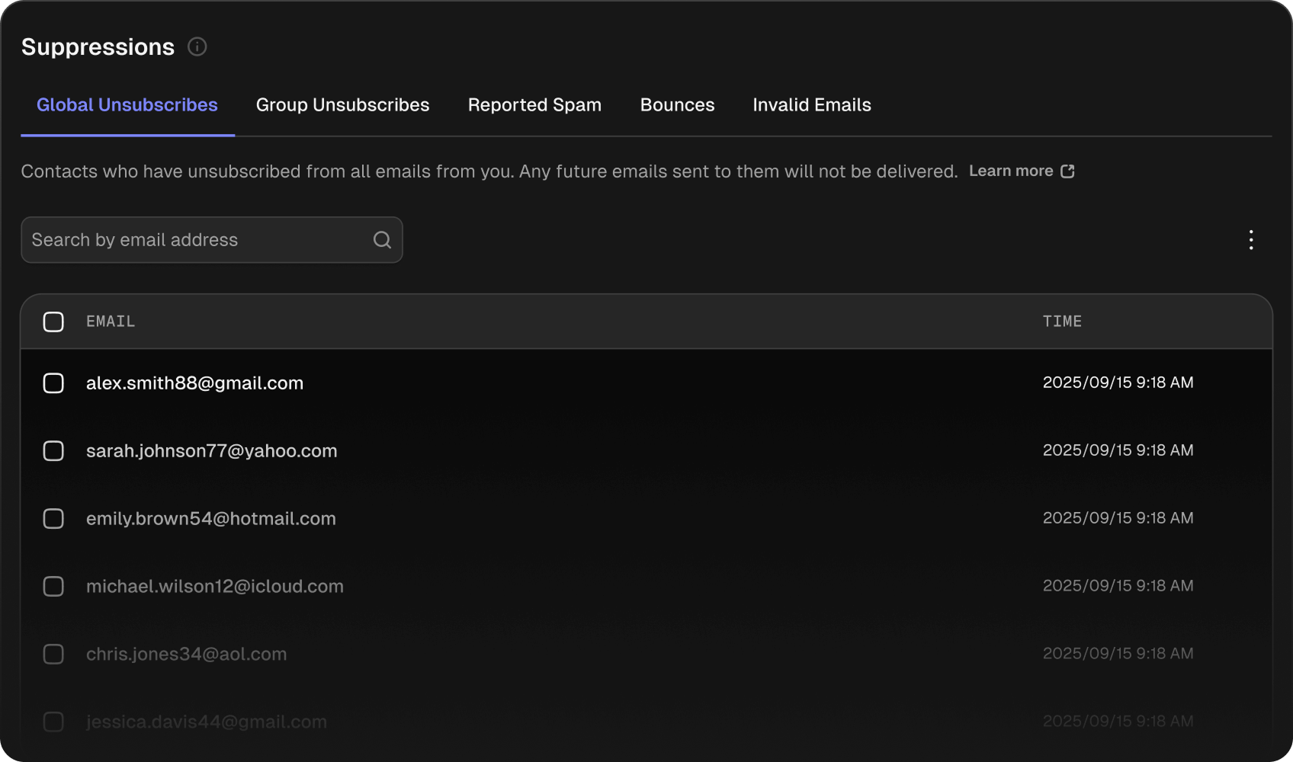Click the TIME column header
Viewport: 1293px width, 762px height.
tap(1062, 322)
